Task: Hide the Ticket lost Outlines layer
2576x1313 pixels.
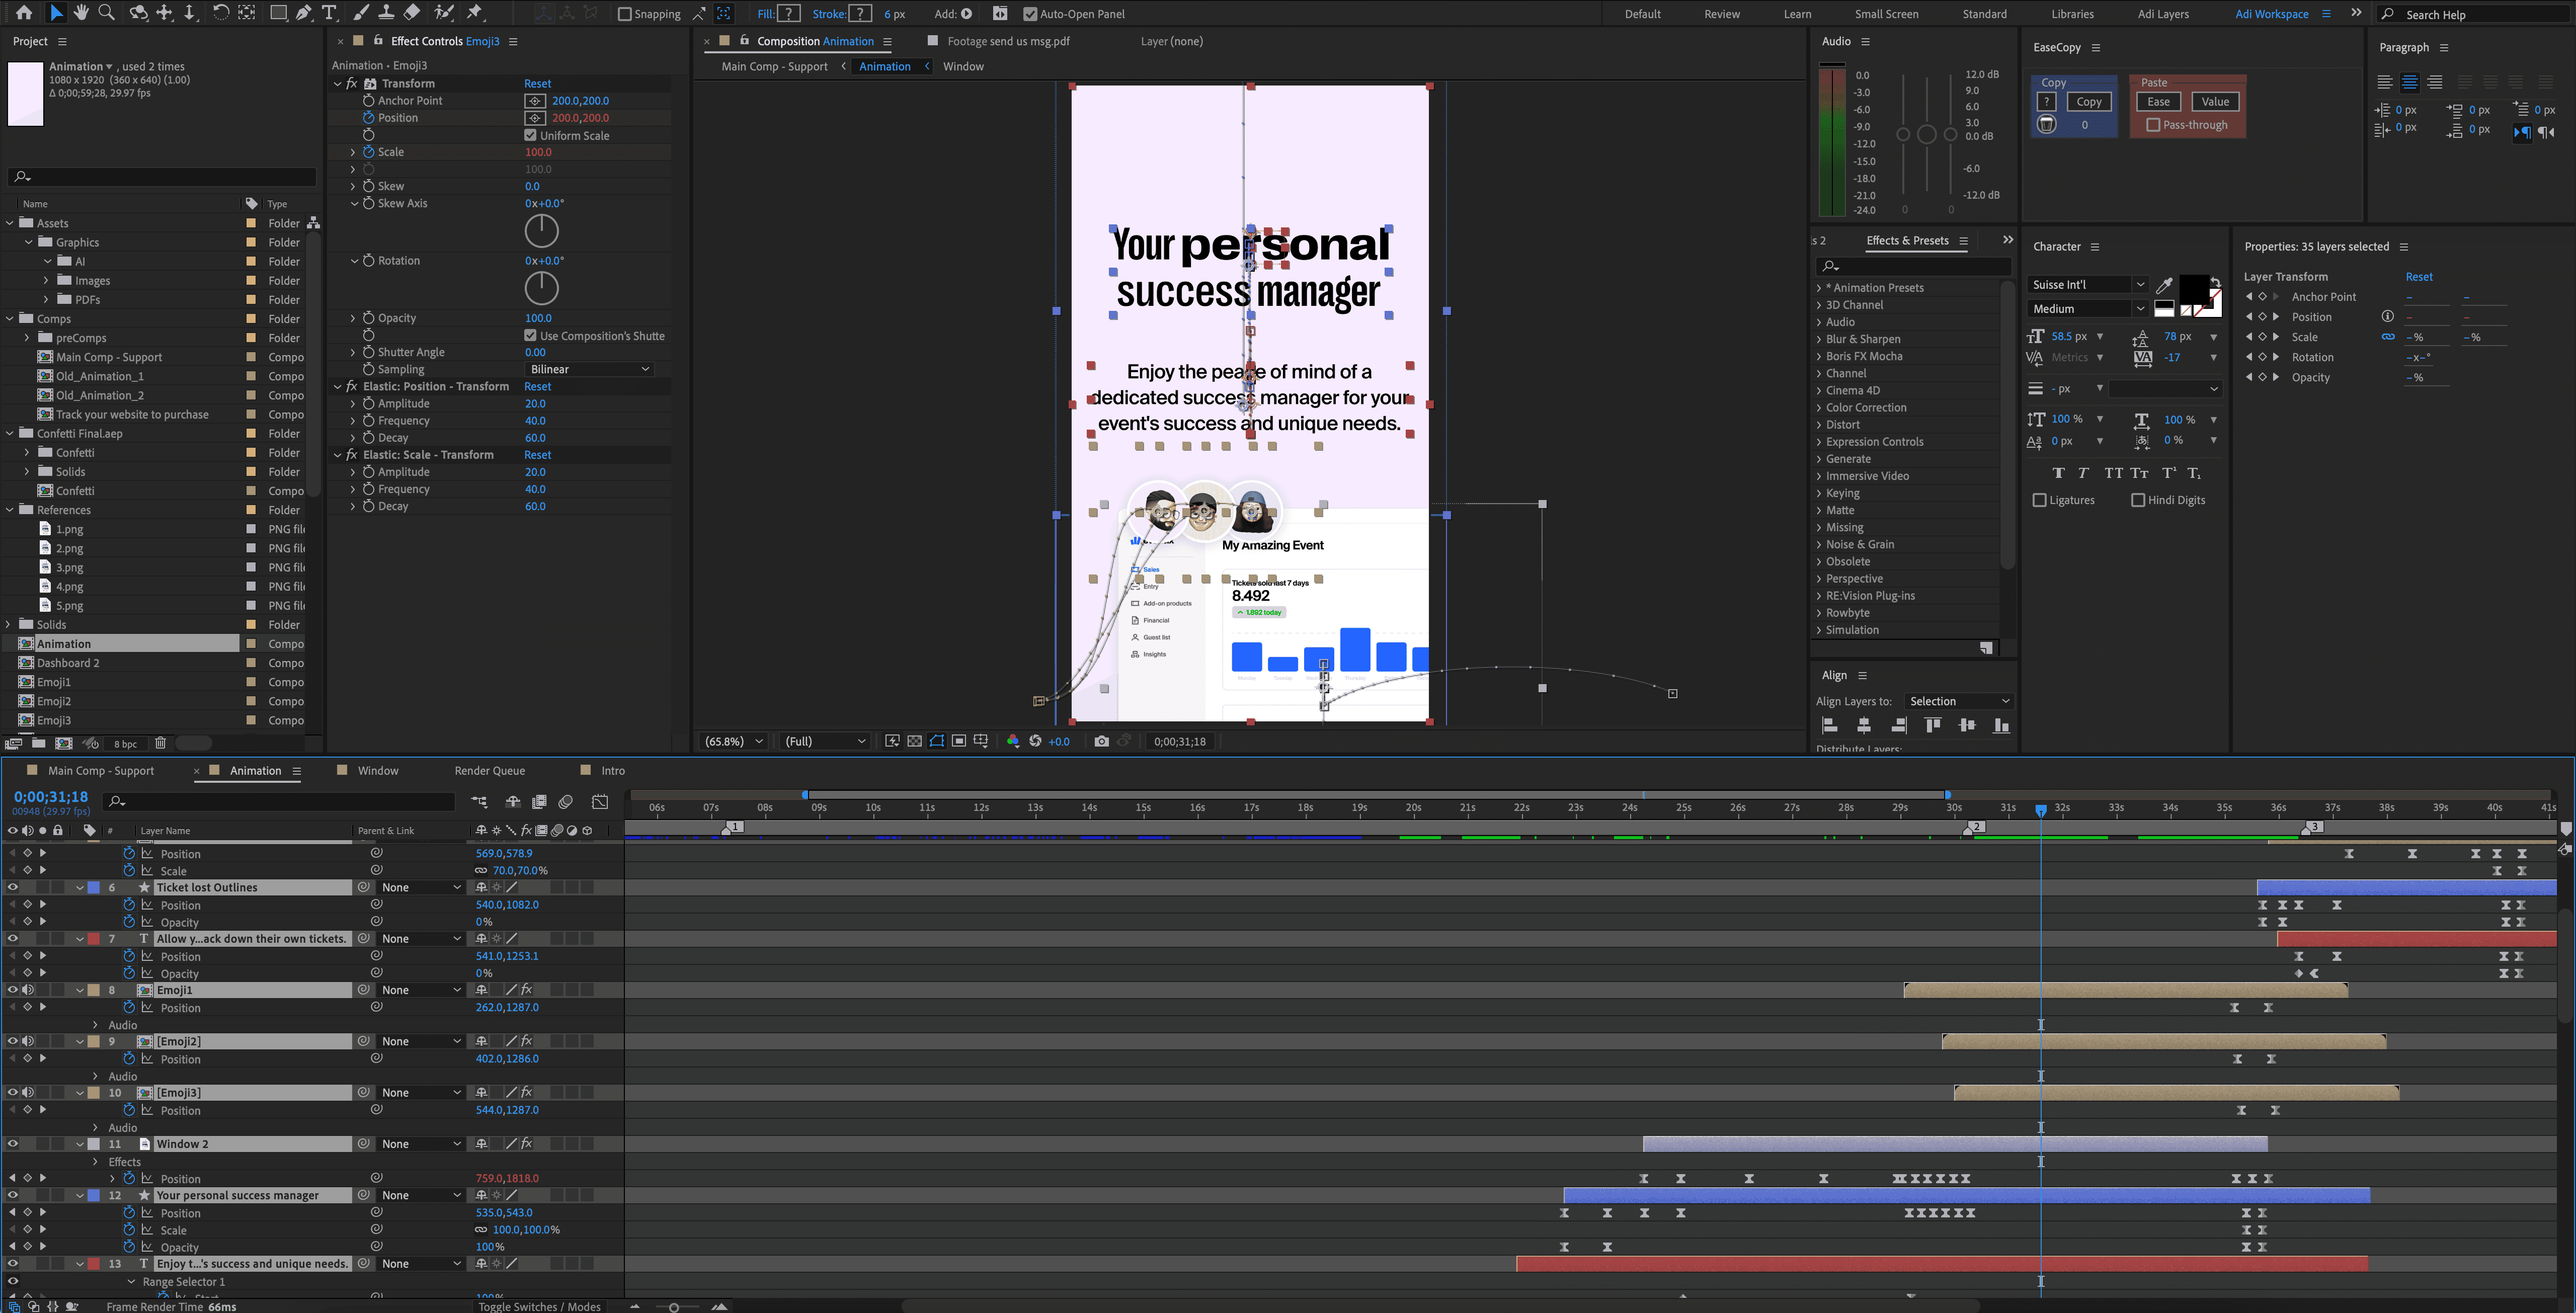Action: (x=13, y=887)
